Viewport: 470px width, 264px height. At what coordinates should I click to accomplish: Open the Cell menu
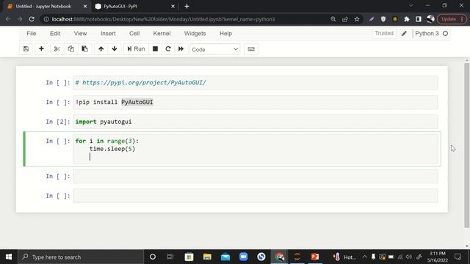(x=134, y=34)
